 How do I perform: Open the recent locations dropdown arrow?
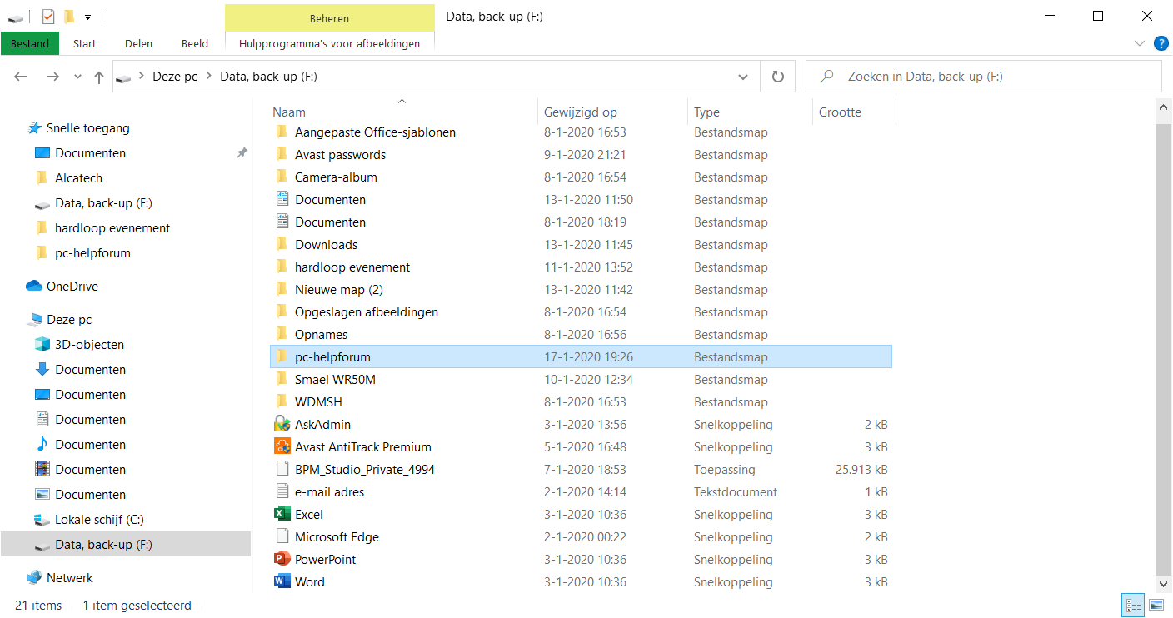pos(78,77)
